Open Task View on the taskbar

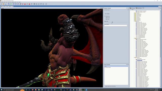point(29,90)
